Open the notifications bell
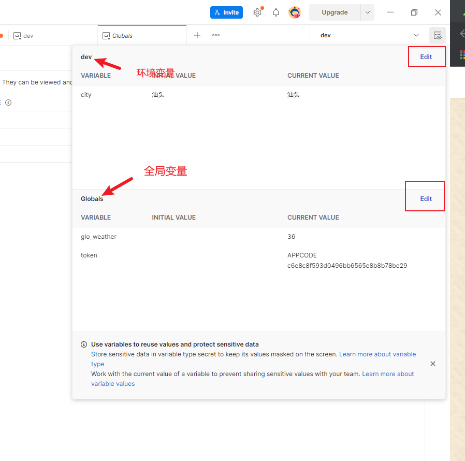Screen dimensions: 465x461 point(276,12)
